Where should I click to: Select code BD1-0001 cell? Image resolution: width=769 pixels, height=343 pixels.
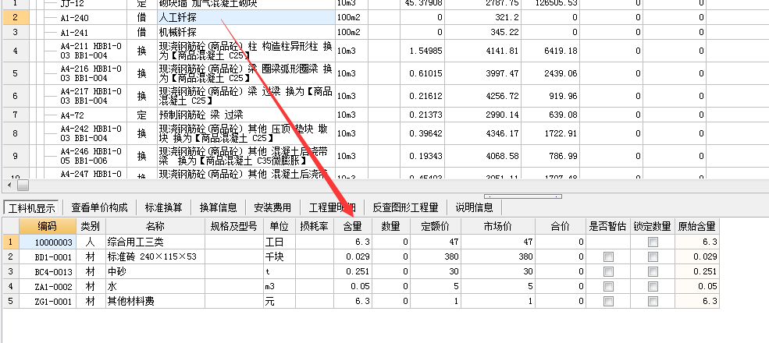click(48, 256)
